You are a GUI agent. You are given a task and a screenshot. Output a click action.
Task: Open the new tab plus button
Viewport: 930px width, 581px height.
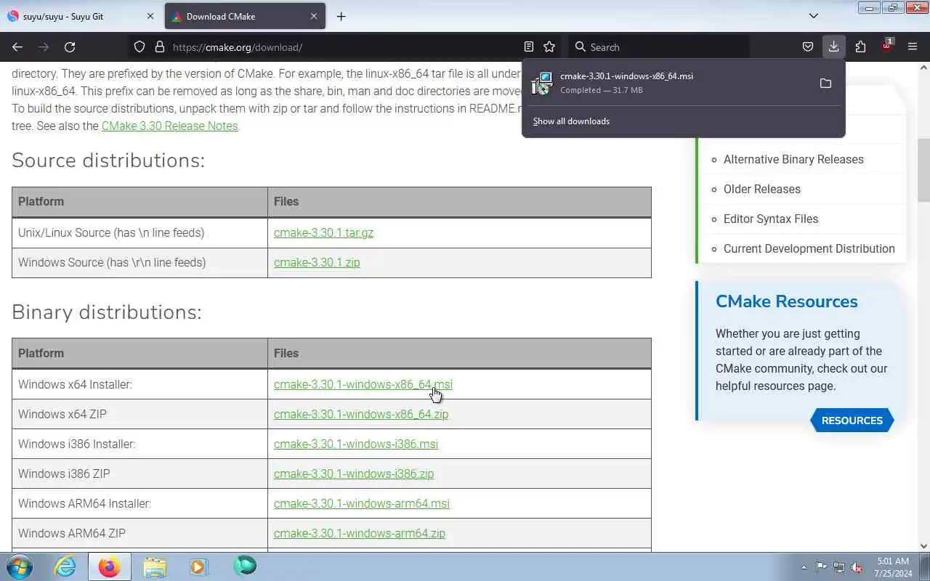point(341,16)
